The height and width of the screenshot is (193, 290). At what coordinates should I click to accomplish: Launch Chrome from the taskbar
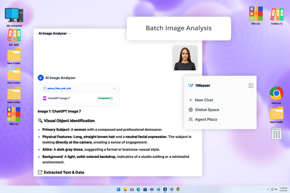tap(178, 189)
